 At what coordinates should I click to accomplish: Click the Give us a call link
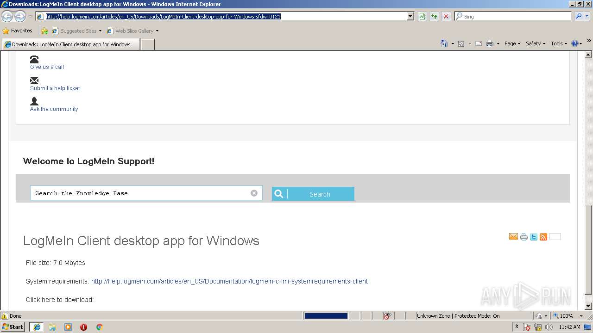click(47, 67)
